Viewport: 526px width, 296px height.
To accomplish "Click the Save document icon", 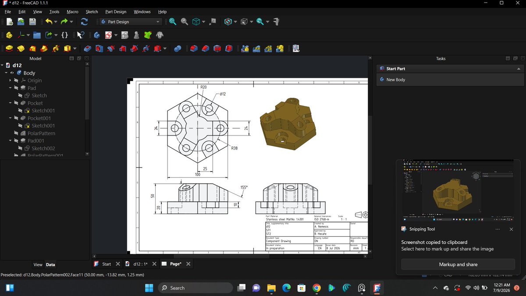I will point(32,21).
